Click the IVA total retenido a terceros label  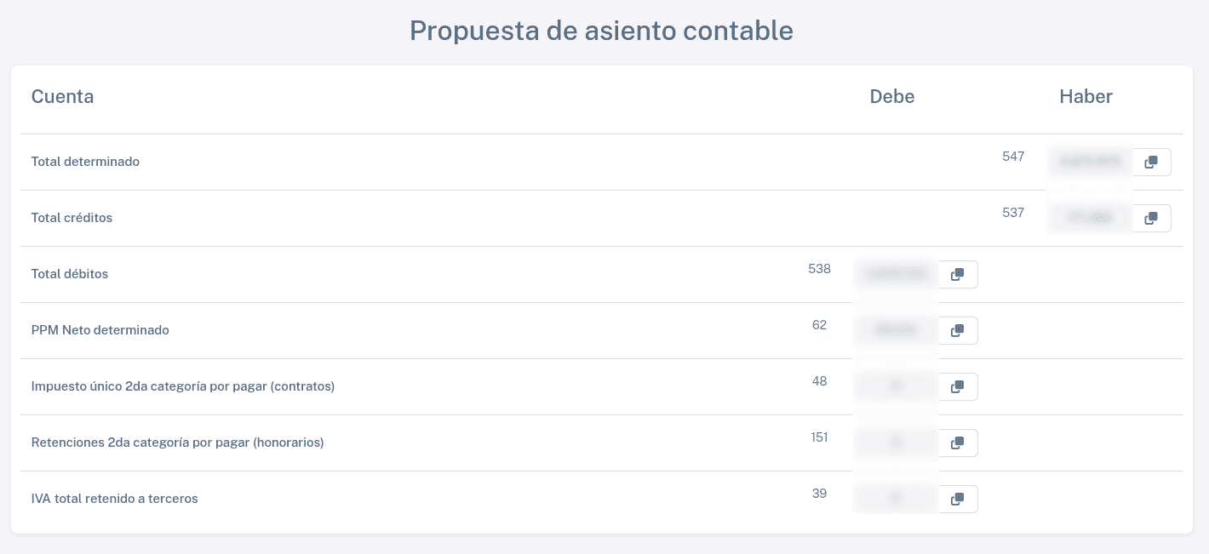(x=114, y=499)
